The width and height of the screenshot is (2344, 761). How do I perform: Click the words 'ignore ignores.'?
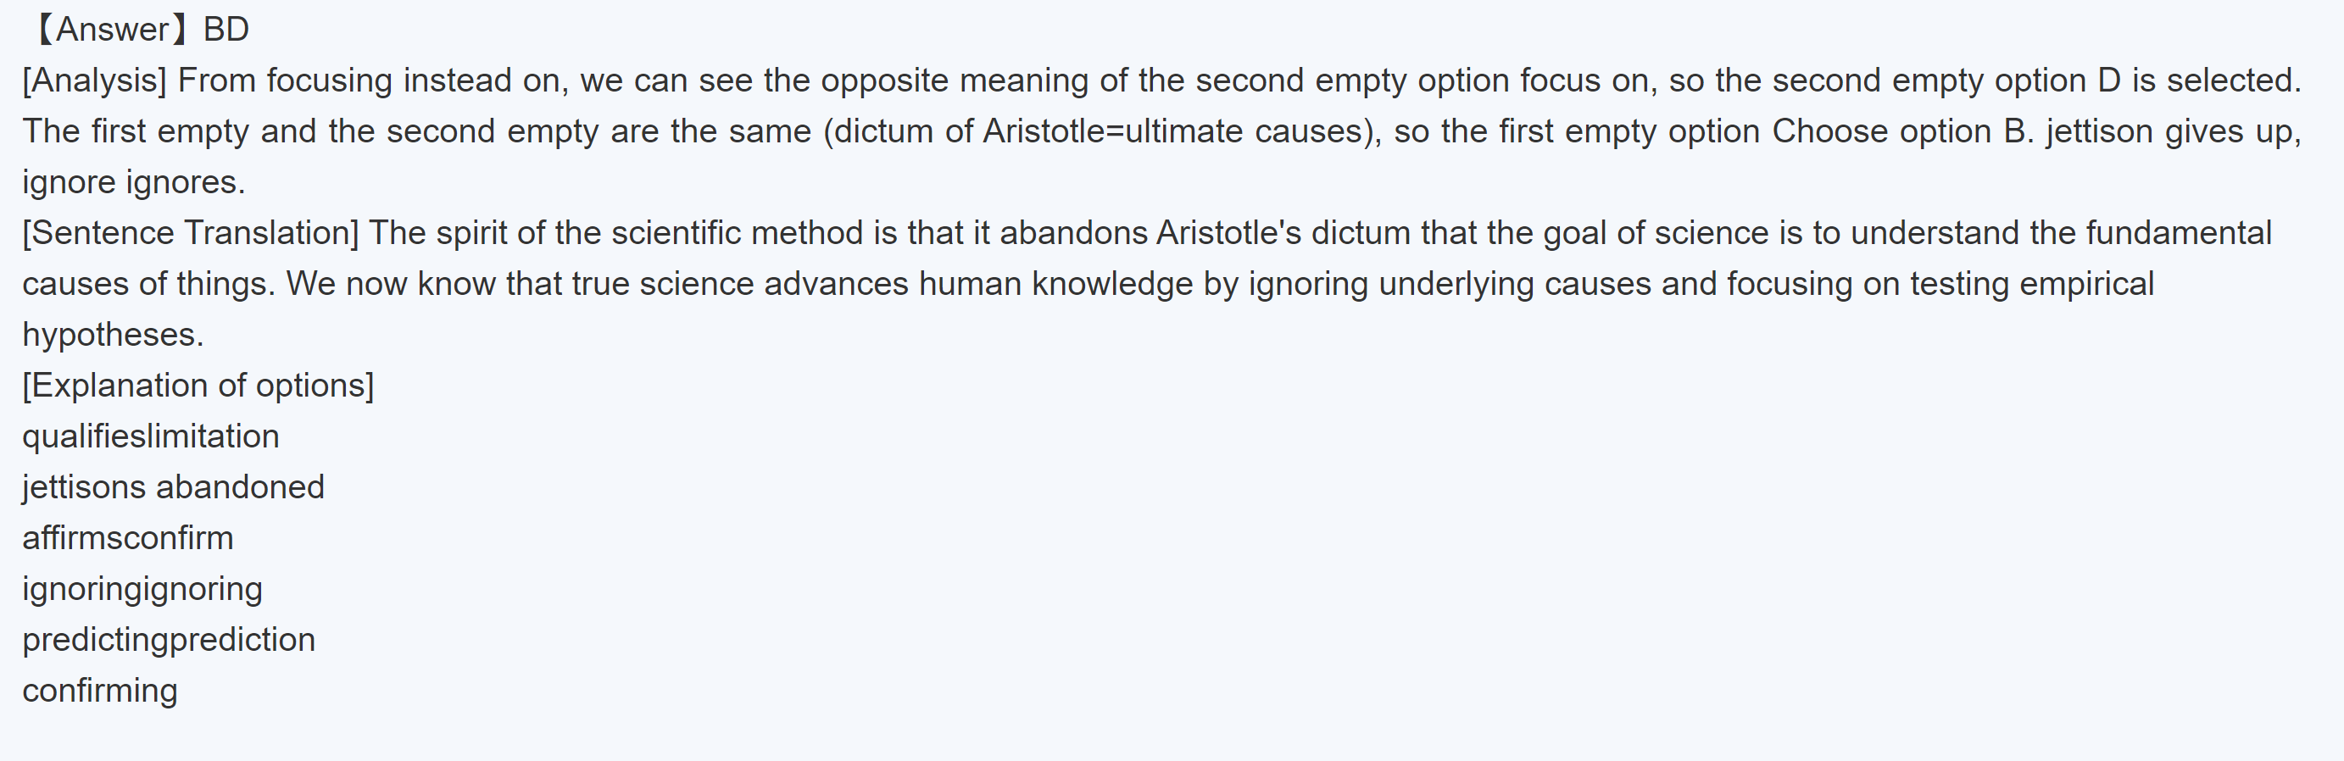tap(134, 183)
